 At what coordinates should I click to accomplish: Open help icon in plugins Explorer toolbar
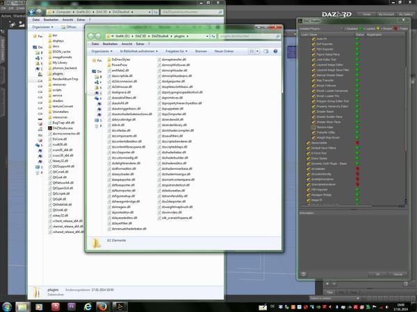(x=275, y=51)
